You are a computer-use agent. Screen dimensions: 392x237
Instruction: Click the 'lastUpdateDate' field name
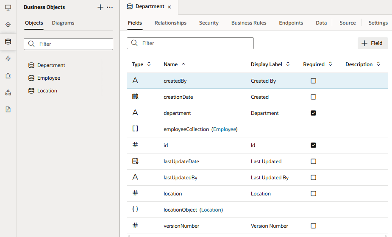tap(181, 162)
